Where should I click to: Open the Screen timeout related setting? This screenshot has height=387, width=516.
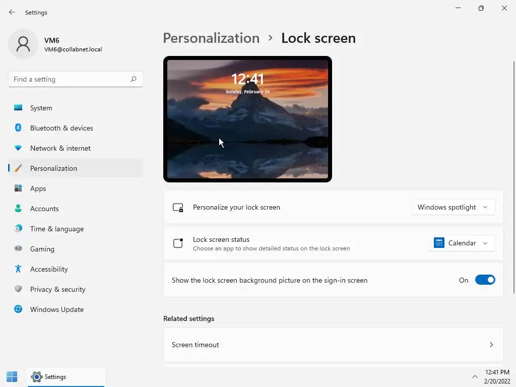(x=333, y=345)
